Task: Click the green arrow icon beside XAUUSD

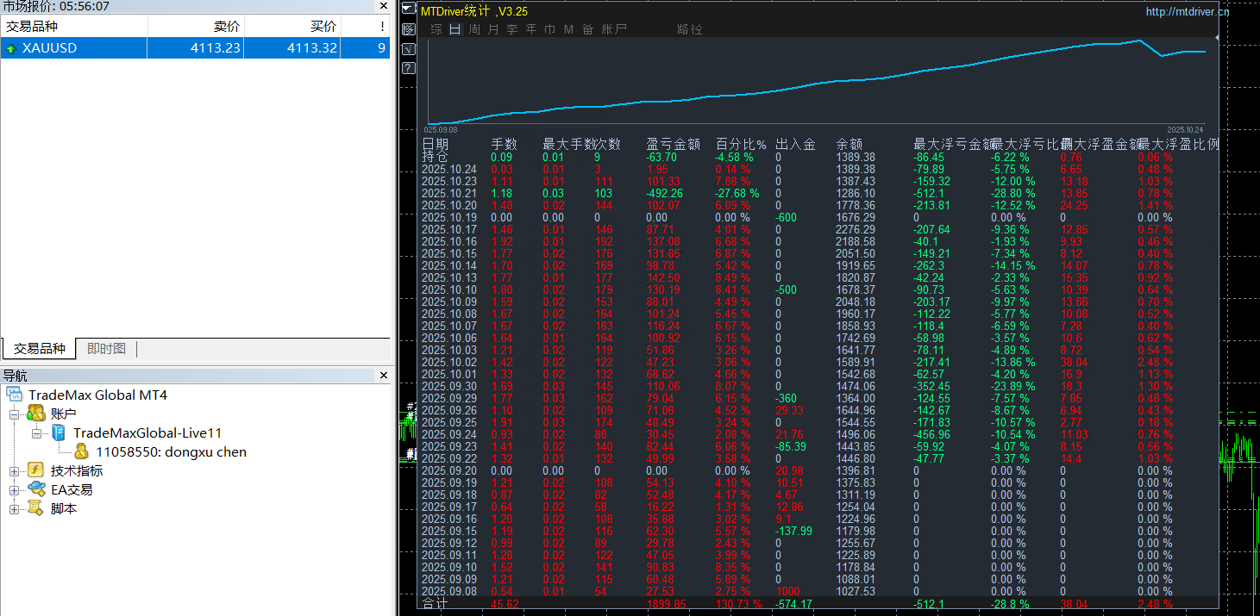Action: point(10,49)
